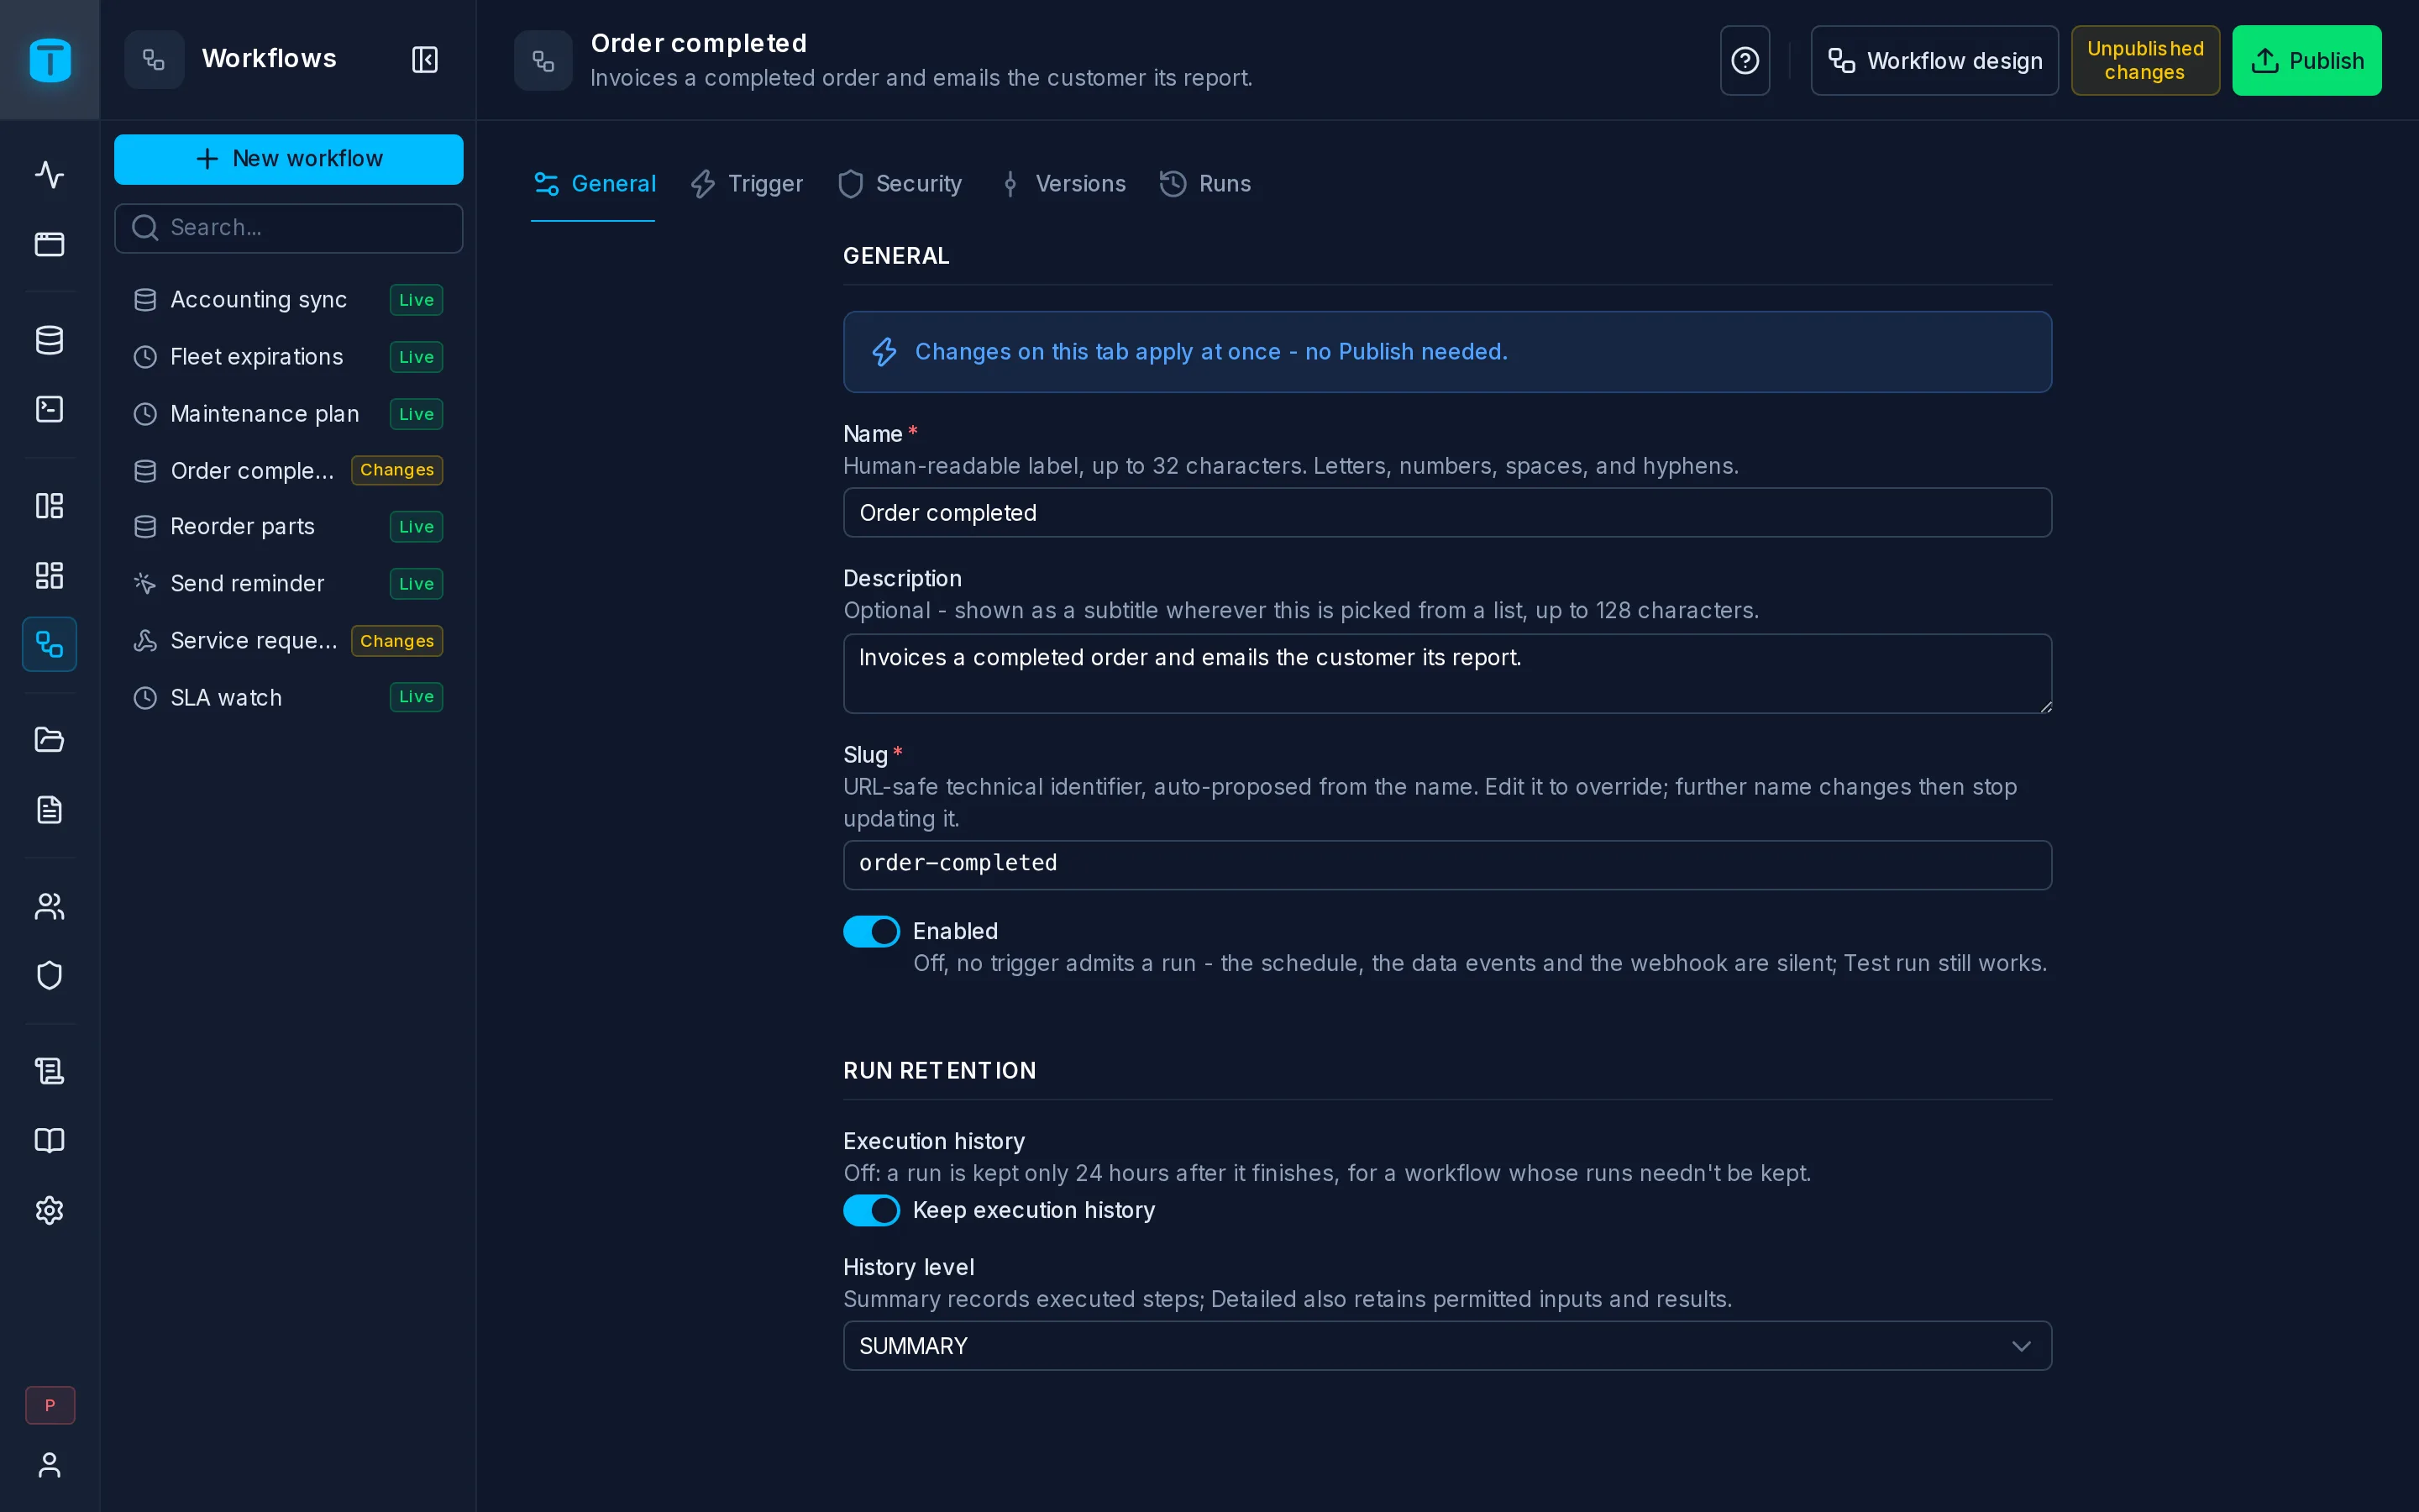Open the book documentation sidebar icon
This screenshot has height=1512, width=2419.
pos(49,1140)
